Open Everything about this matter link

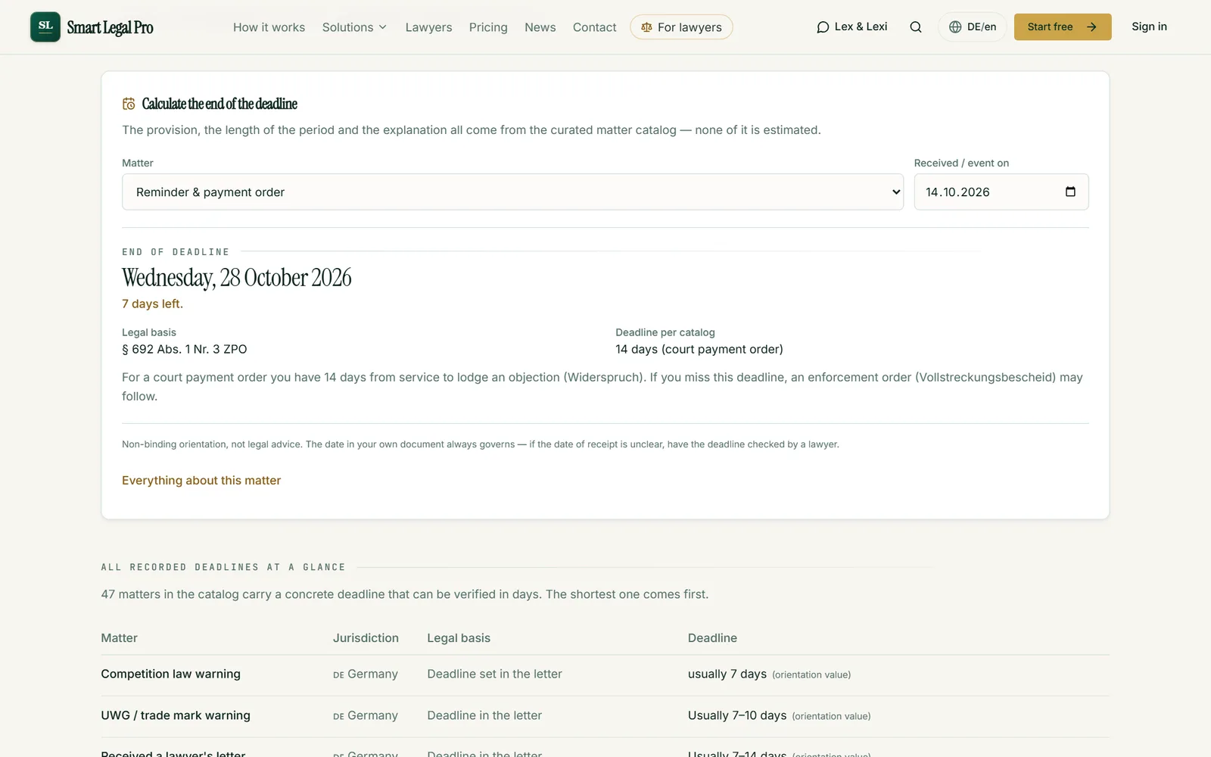coord(201,481)
